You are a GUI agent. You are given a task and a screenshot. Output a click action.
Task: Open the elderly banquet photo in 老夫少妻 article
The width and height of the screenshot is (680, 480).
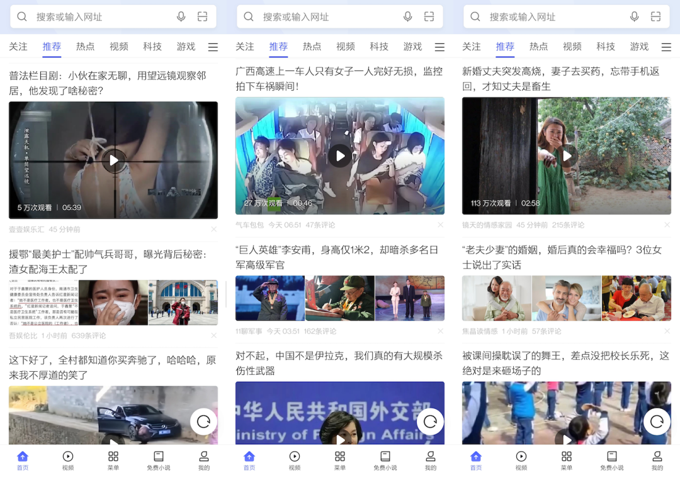coord(636,298)
